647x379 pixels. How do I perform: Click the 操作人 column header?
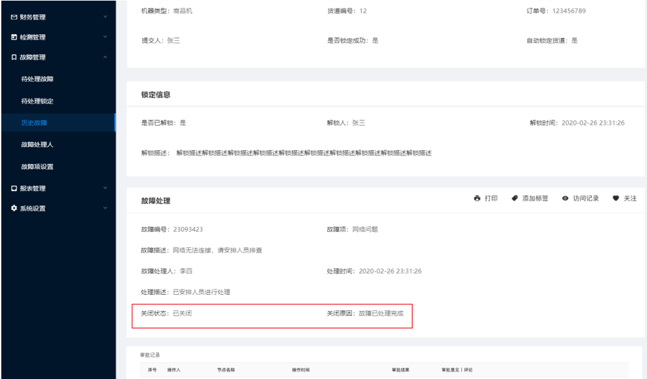click(x=174, y=370)
